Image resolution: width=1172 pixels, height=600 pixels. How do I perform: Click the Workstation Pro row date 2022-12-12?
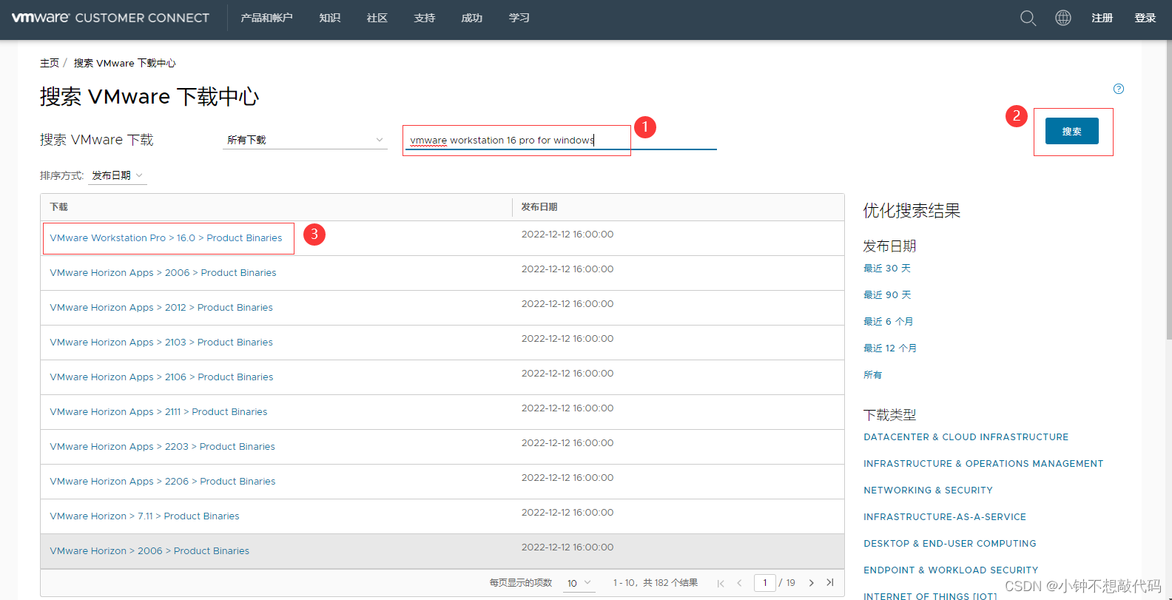pos(568,235)
